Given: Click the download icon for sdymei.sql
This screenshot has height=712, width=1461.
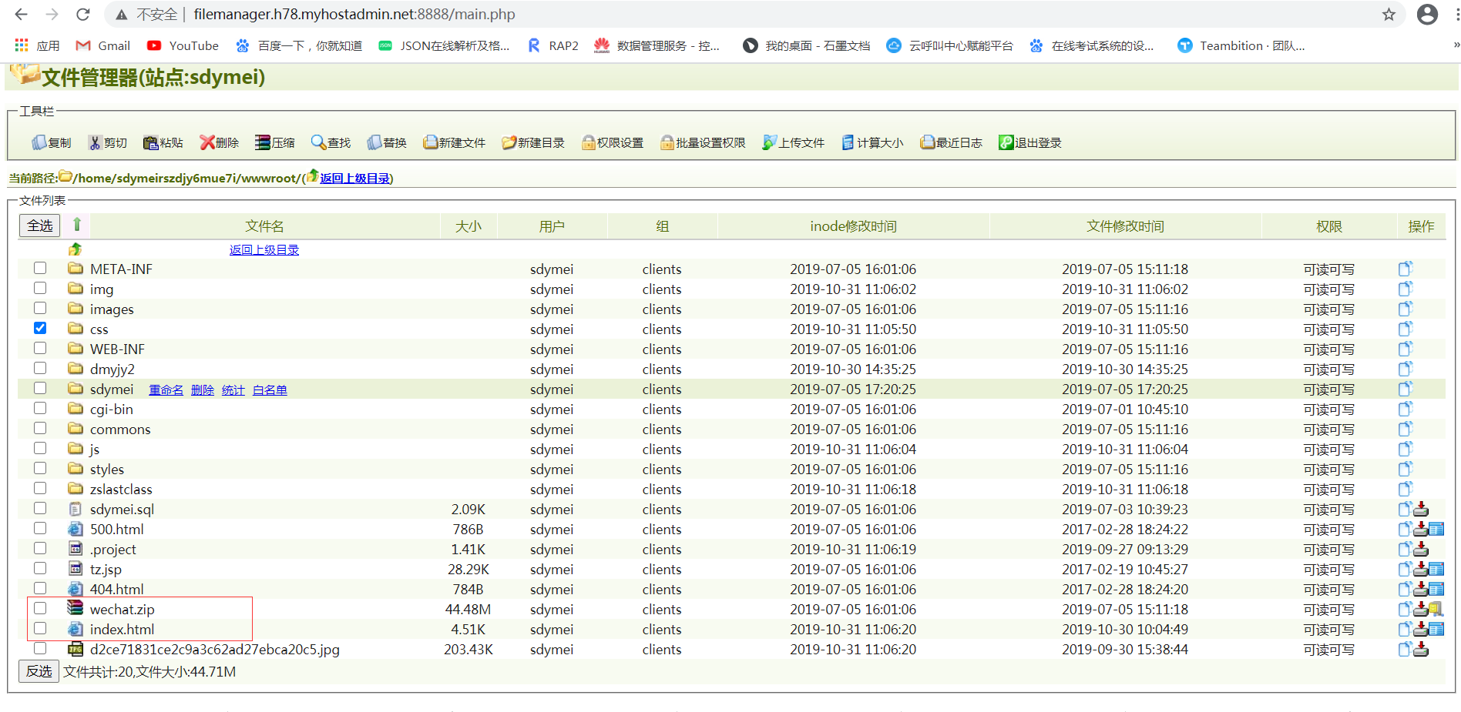Looking at the screenshot, I should pyautogui.click(x=1421, y=510).
